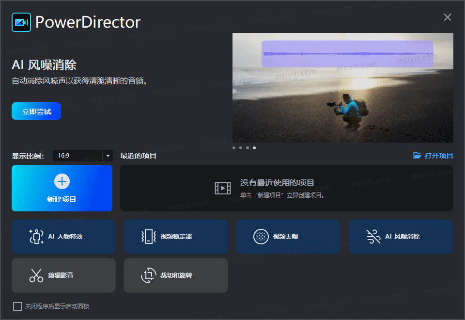The image size is (465, 320).
Task: Select the third carousel dot
Action: [x=248, y=148]
